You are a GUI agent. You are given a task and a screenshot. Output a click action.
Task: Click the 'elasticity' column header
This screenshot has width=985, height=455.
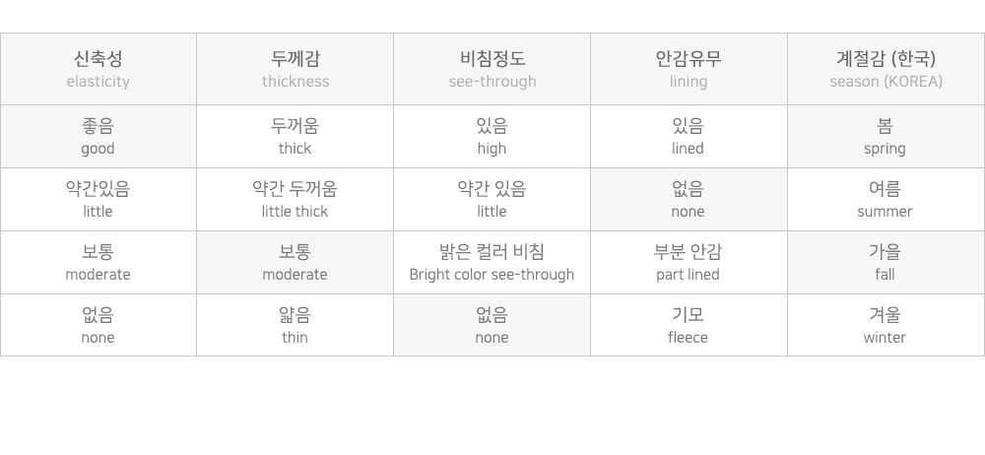[98, 69]
